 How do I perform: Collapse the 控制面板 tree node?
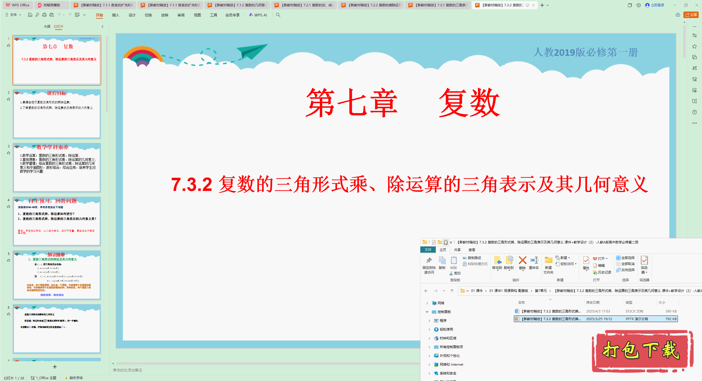point(427,312)
